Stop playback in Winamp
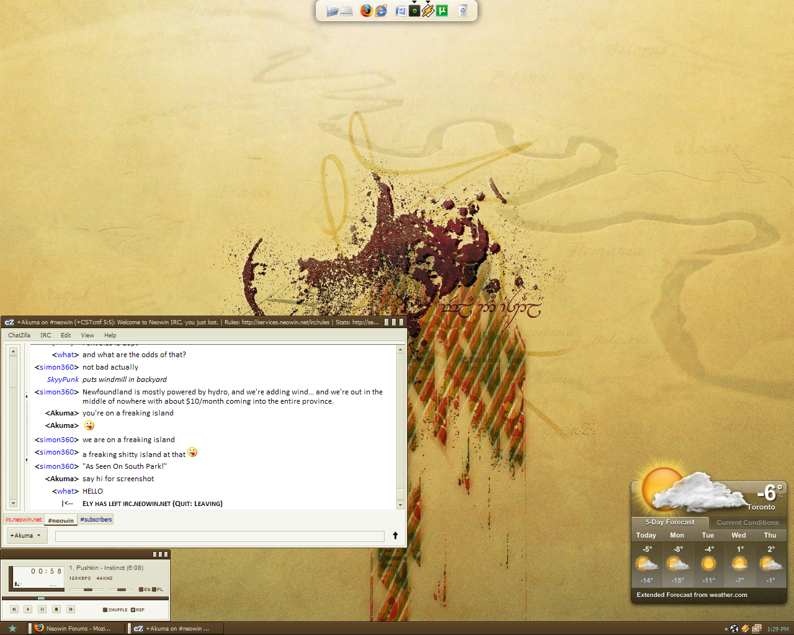This screenshot has width=794, height=635. point(56,610)
